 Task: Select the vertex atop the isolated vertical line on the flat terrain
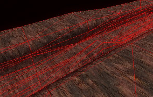[x=132, y=44]
